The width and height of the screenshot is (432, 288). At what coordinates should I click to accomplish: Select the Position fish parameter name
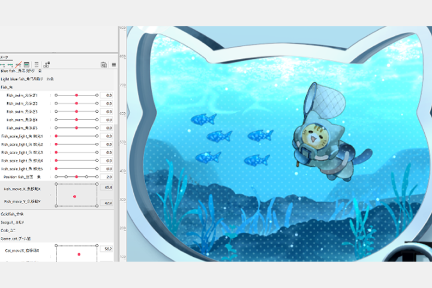pyautogui.click(x=22, y=177)
